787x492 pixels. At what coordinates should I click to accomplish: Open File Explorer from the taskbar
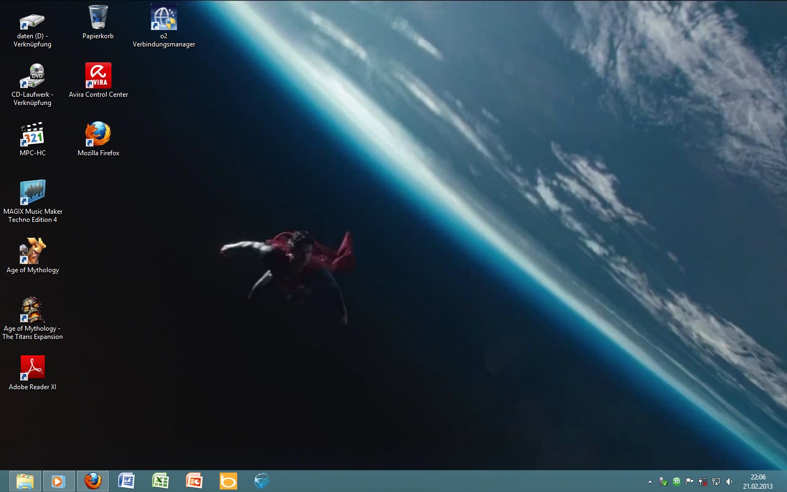point(25,481)
